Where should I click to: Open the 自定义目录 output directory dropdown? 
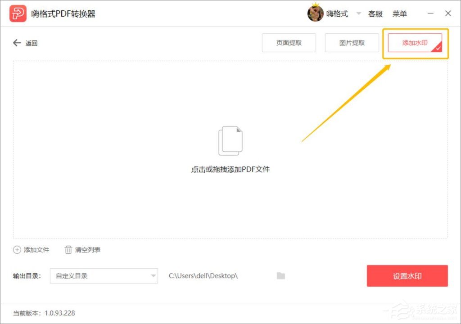[104, 276]
